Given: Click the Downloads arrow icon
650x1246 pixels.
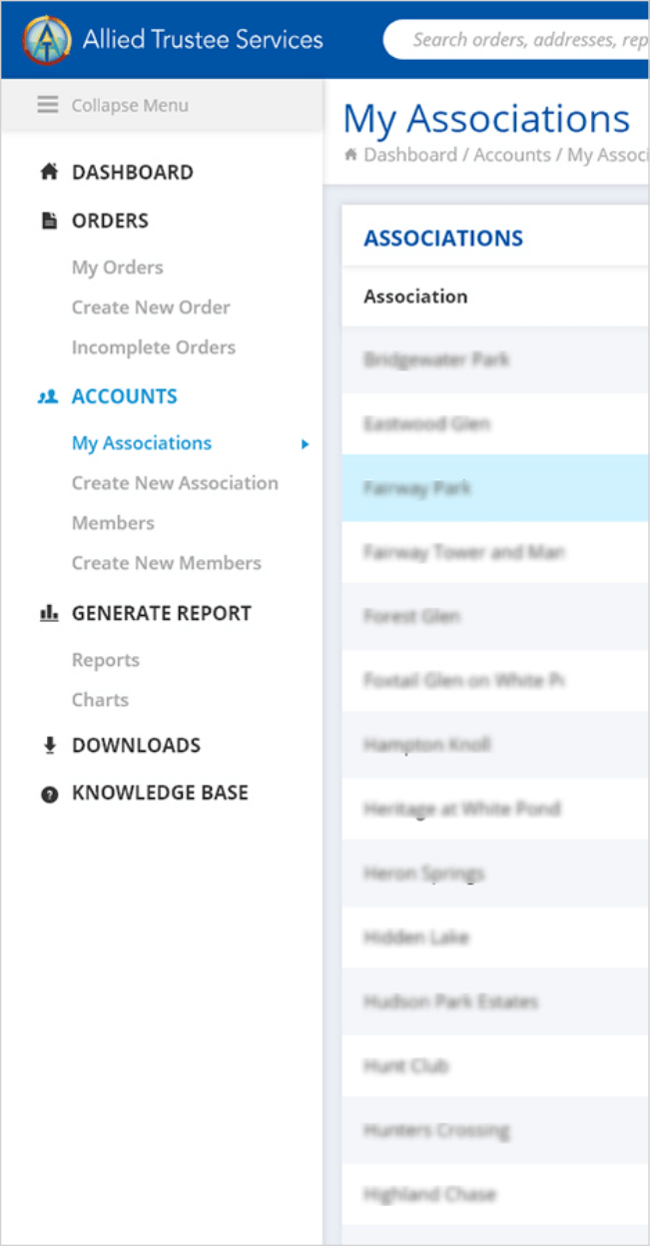Looking at the screenshot, I should [x=49, y=746].
